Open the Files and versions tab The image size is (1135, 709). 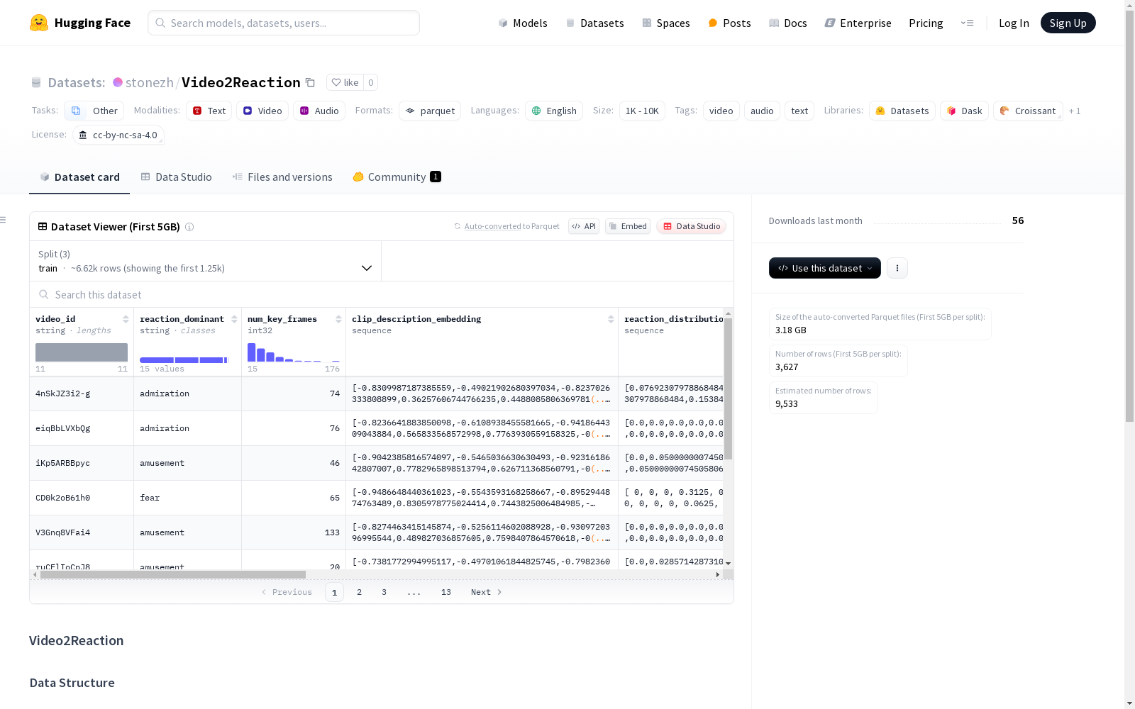(x=282, y=177)
